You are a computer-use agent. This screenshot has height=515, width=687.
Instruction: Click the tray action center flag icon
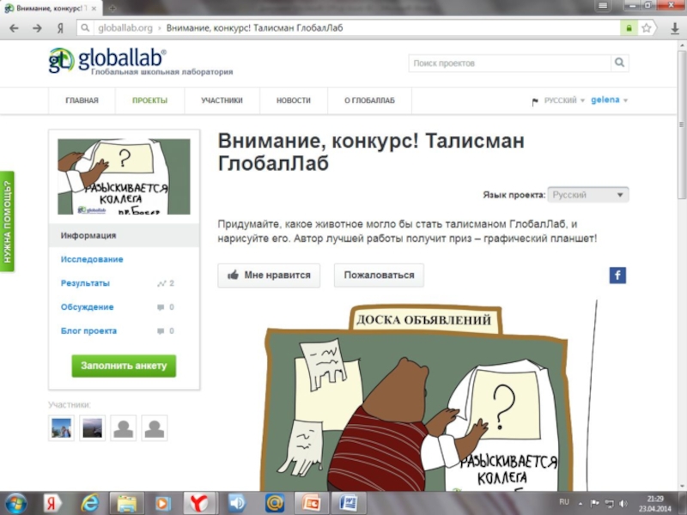tap(594, 503)
